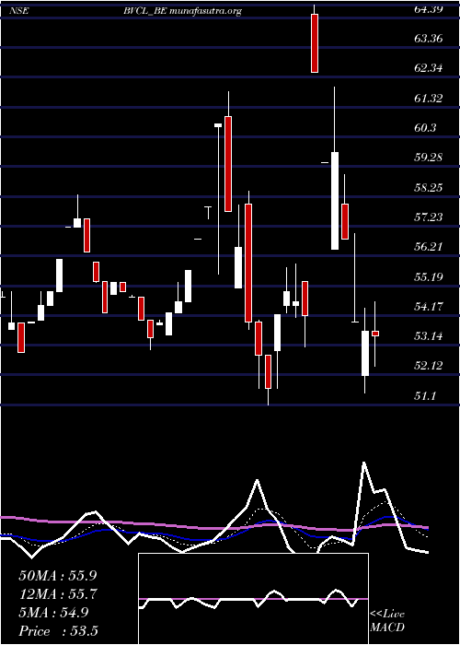
Task: Click the <<Live MACD label
Action: pyautogui.click(x=387, y=621)
